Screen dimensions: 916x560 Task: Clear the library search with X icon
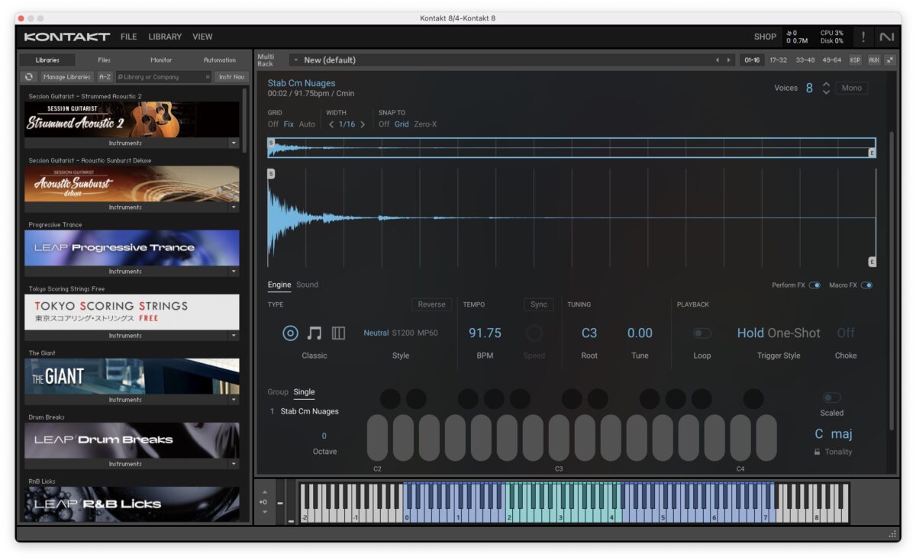[208, 76]
